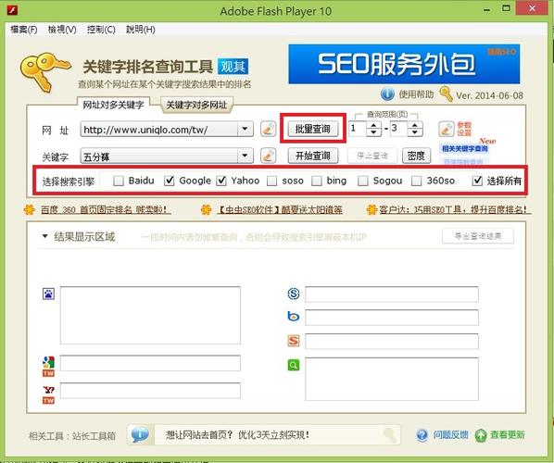Click the 开始查询 start query button
Screen dimensions: 554x463
coord(313,156)
